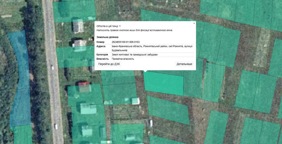Click the 'Об'єктів в цій точці: 1' text

tap(108, 26)
